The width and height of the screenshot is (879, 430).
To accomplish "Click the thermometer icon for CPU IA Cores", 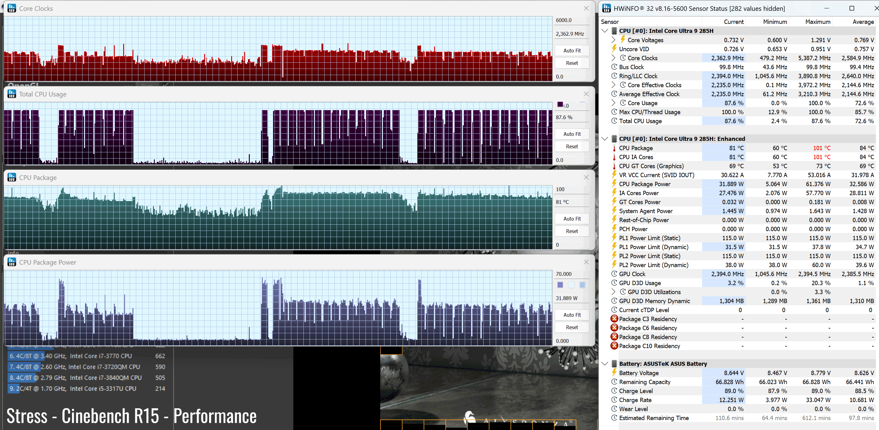I will coord(614,157).
